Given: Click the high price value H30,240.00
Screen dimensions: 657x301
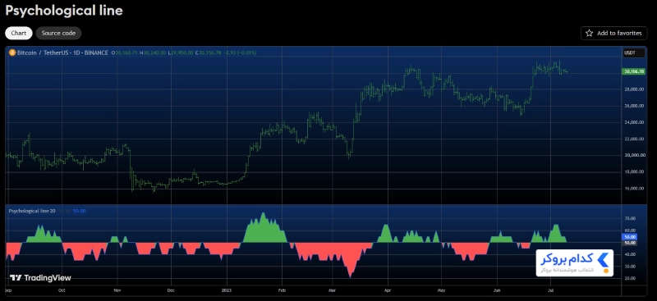Looking at the screenshot, I should (x=153, y=52).
